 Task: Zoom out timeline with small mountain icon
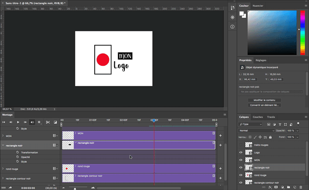pyautogui.click(x=64, y=188)
